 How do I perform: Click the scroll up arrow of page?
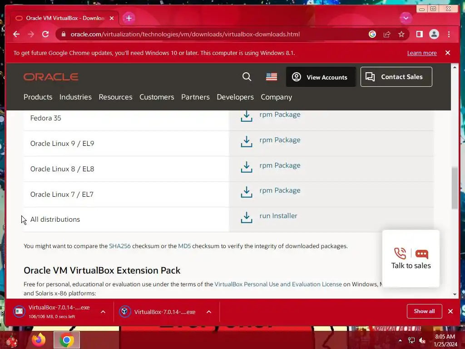[455, 67]
